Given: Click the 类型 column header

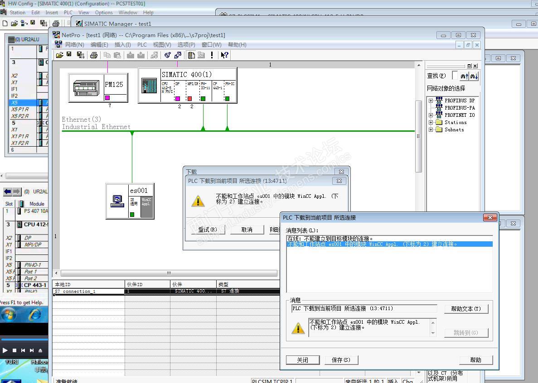Looking at the screenshot, I should click(x=248, y=284).
